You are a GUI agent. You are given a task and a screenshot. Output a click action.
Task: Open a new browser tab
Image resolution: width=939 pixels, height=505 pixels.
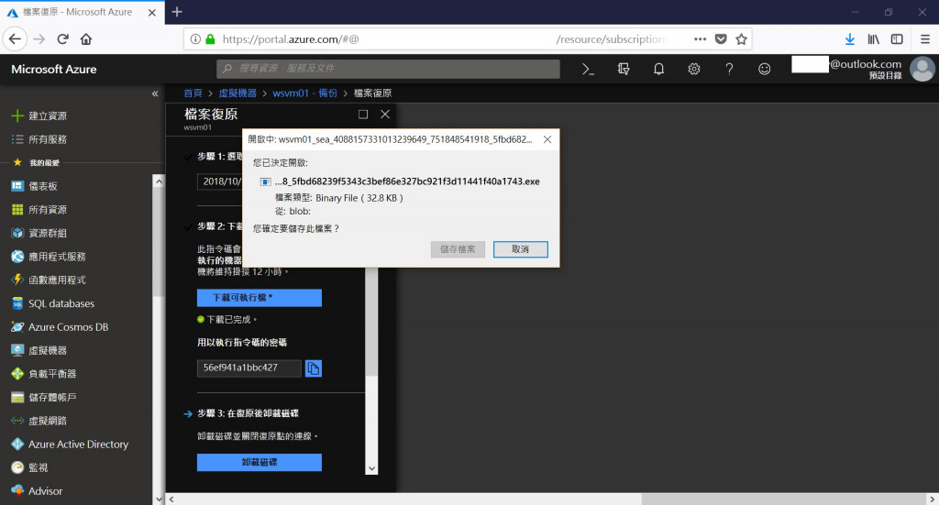[177, 12]
